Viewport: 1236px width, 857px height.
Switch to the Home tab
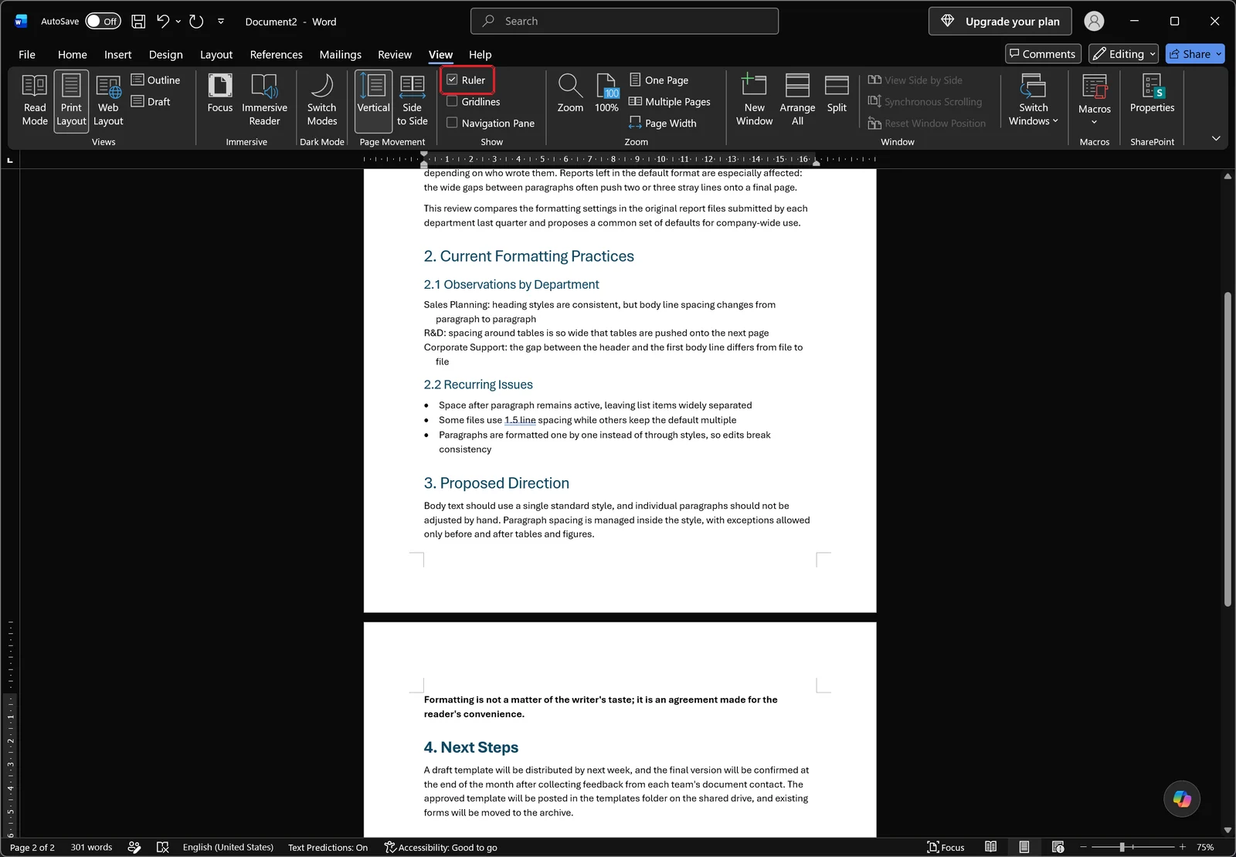click(x=73, y=54)
